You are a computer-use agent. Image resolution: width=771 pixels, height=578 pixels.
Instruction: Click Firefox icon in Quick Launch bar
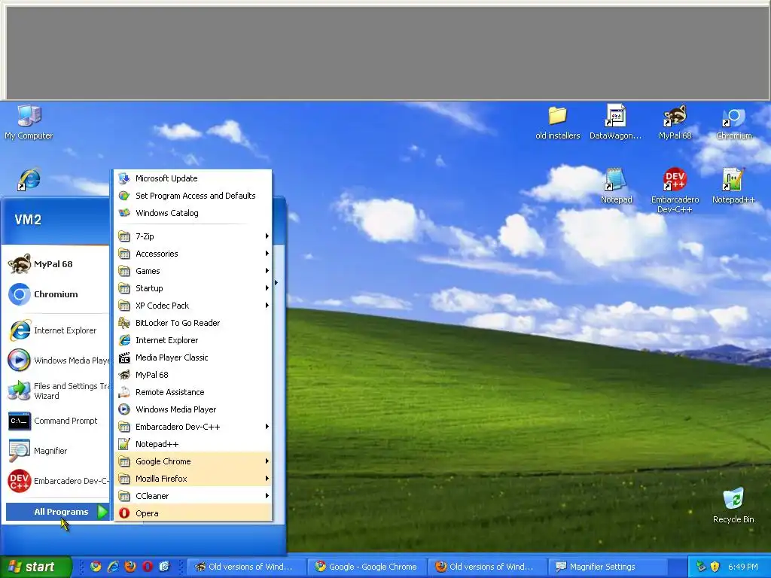pos(130,567)
